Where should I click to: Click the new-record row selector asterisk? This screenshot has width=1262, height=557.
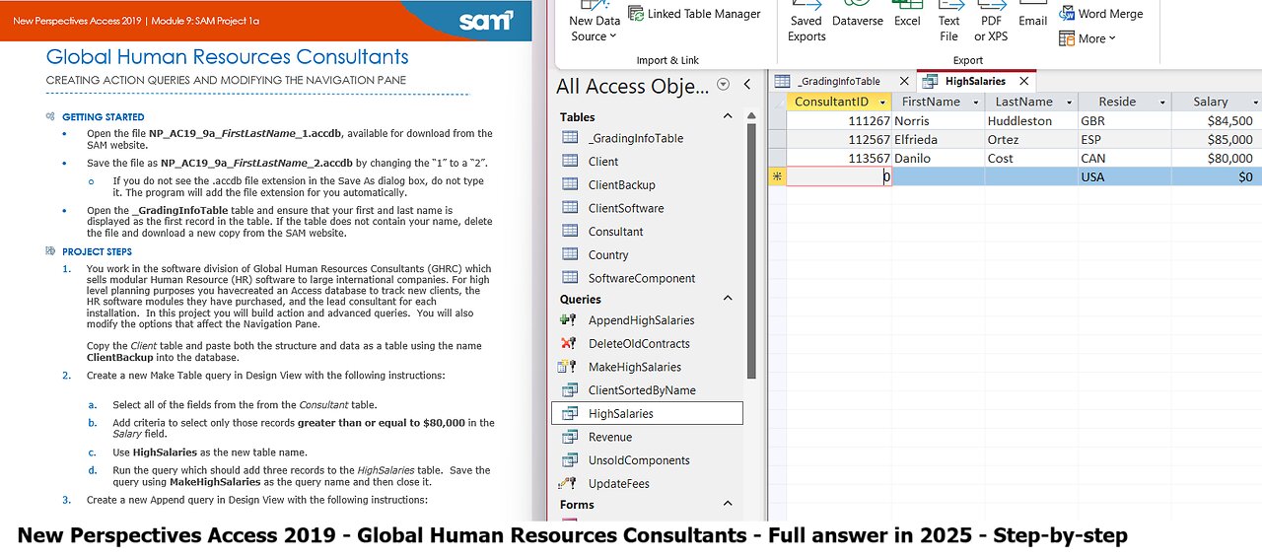pos(777,176)
